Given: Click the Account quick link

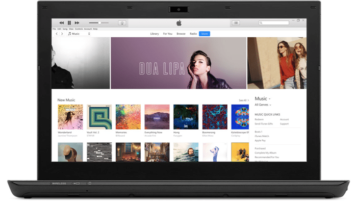Looking at the screenshot, I should [x=285, y=119].
